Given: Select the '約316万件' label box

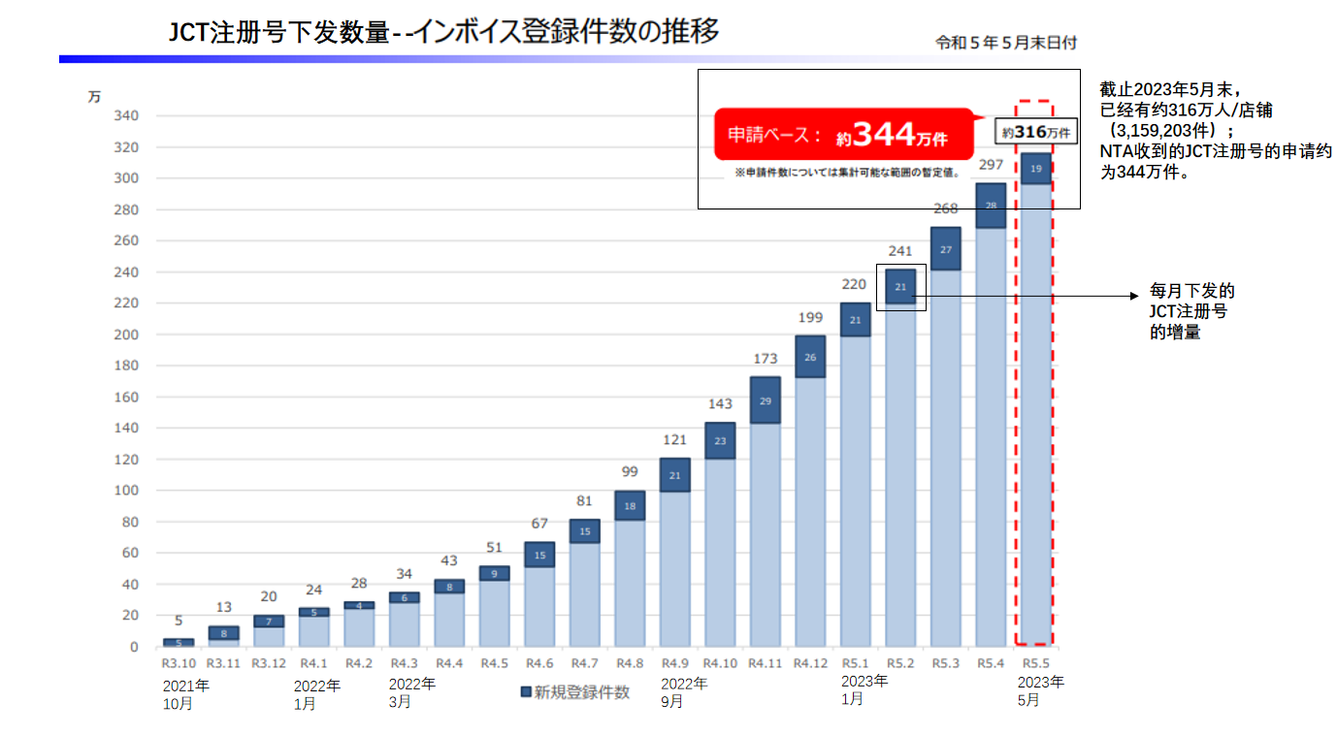Looking at the screenshot, I should (x=1037, y=132).
